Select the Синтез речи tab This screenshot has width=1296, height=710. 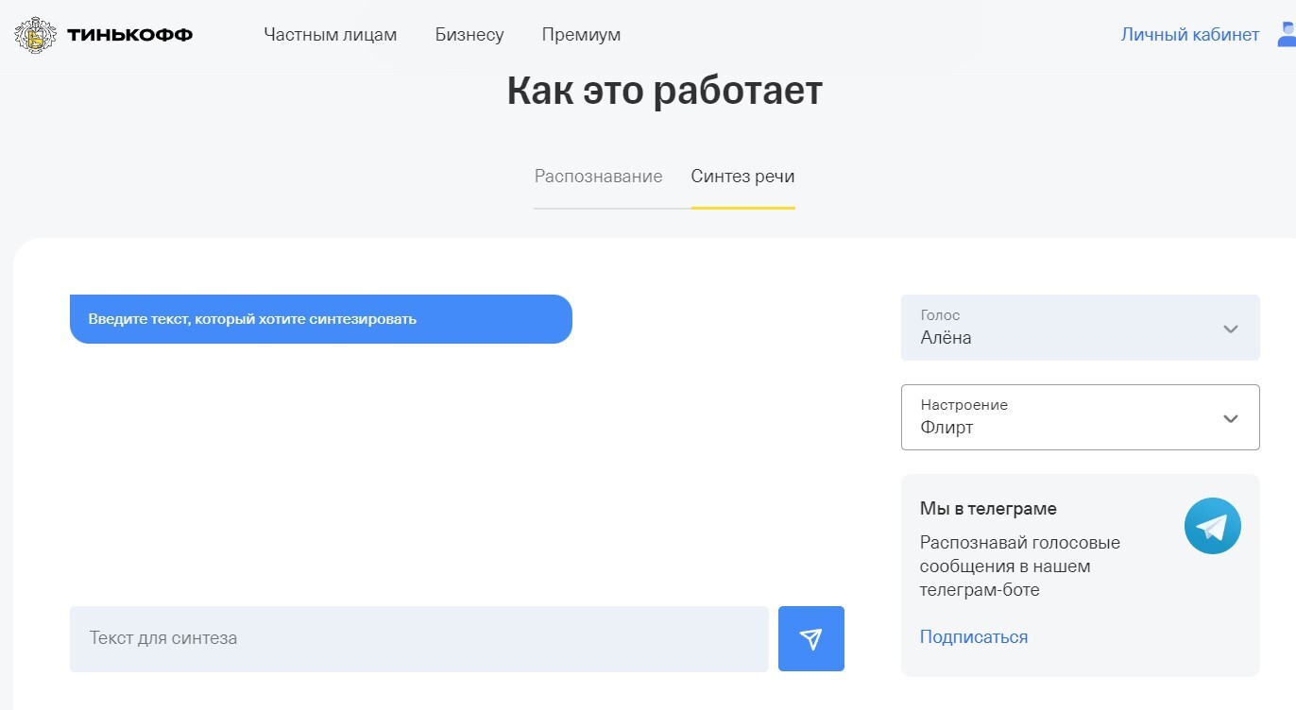742,177
